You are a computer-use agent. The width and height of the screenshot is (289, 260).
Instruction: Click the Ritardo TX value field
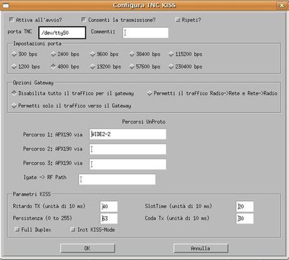click(109, 207)
